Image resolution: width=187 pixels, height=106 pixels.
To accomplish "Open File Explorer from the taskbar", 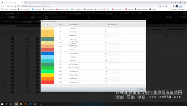I will 21,104.
